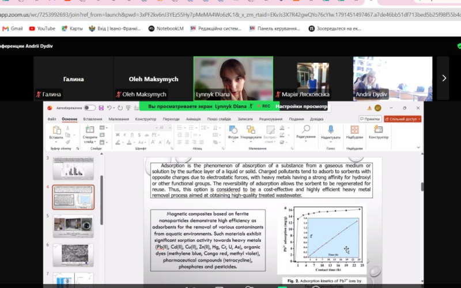Click the Cut scissors icon in the ribbon
Image resolution: width=461 pixels, height=288 pixels.
point(67,128)
